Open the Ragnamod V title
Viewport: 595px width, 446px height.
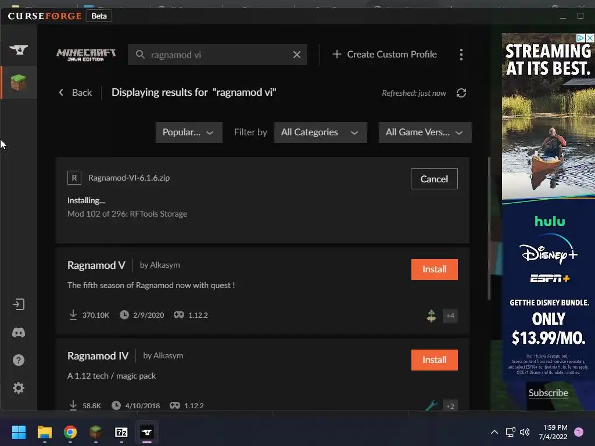96,265
